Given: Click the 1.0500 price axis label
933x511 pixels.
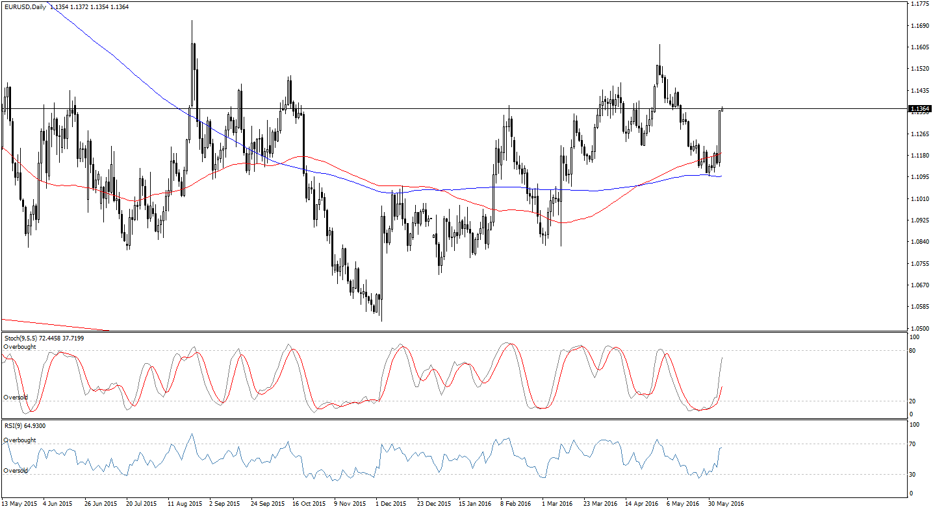Looking at the screenshot, I should tap(919, 329).
